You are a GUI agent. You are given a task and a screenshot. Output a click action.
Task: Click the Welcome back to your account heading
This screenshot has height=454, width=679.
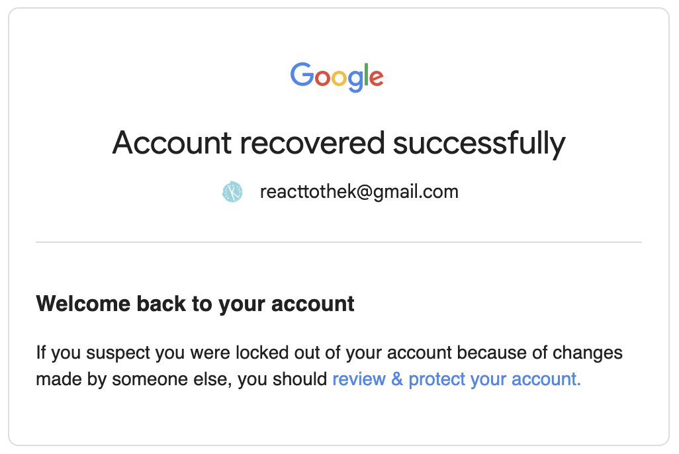coord(195,303)
